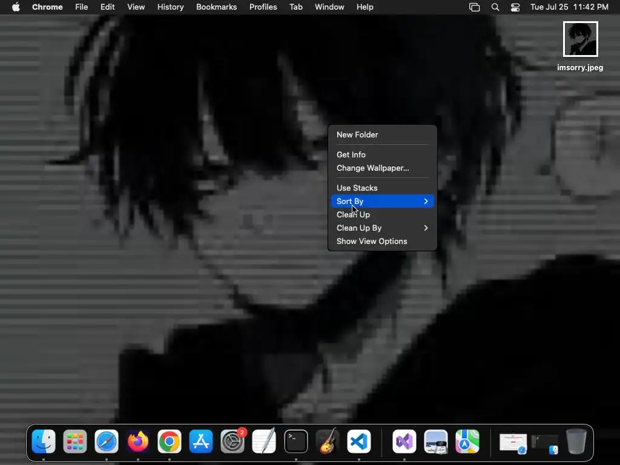The image size is (620, 465).
Task: Click the imsorry.jpeg file name label
Action: click(x=580, y=68)
